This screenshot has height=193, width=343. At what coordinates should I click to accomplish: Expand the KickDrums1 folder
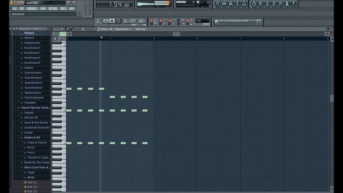(x=32, y=48)
